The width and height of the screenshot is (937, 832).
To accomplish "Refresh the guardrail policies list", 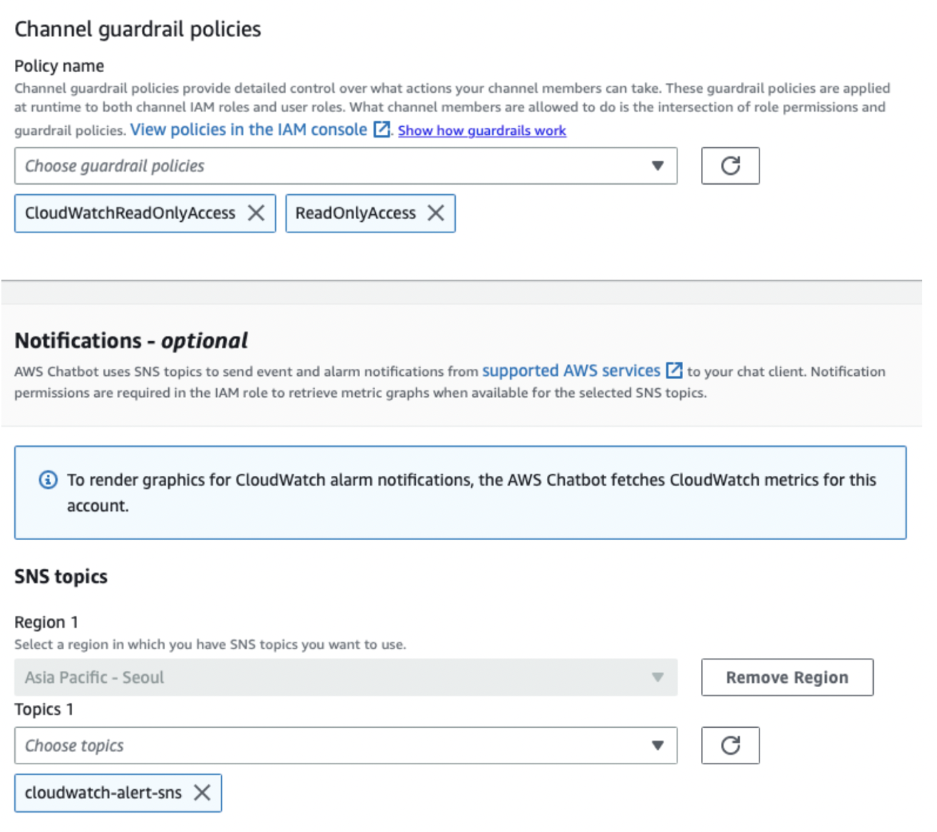I will click(730, 166).
